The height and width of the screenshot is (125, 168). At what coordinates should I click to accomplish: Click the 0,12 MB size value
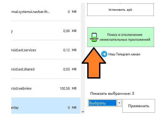[x=66, y=50]
